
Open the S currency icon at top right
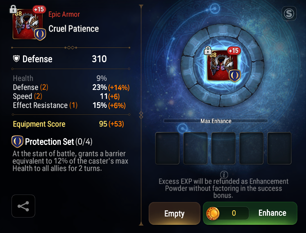tap(289, 13)
